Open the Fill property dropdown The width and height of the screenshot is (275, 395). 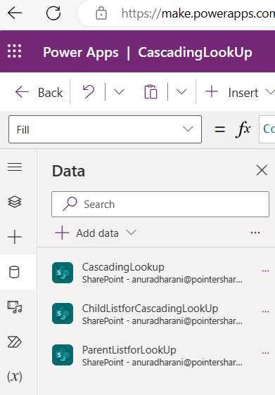point(105,129)
